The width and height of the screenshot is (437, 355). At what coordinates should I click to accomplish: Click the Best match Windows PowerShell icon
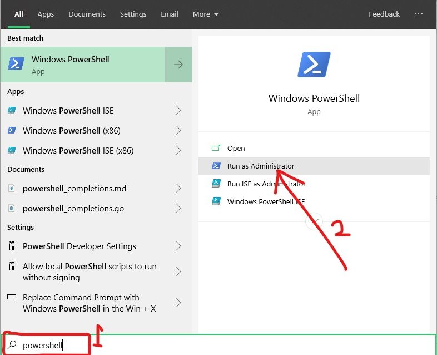point(16,64)
